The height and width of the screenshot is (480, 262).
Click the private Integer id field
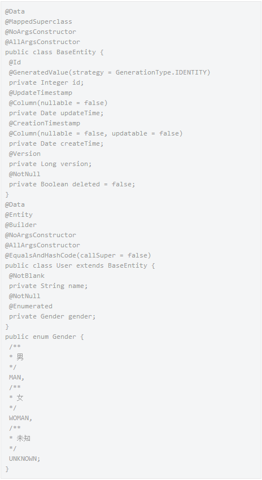46,82
